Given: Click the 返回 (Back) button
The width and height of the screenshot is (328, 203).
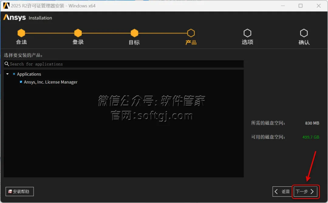Looking at the screenshot, I should 282,191.
